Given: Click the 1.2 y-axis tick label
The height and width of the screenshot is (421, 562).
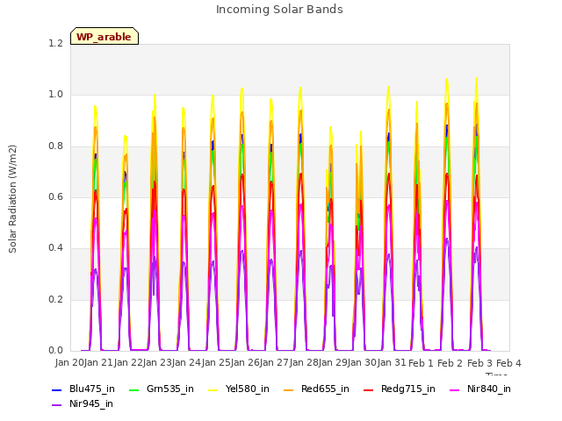Looking at the screenshot, I should pos(56,44).
